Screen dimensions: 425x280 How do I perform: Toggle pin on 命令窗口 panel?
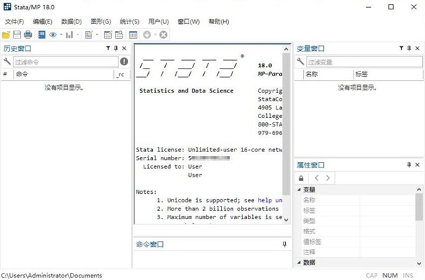coord(285,244)
